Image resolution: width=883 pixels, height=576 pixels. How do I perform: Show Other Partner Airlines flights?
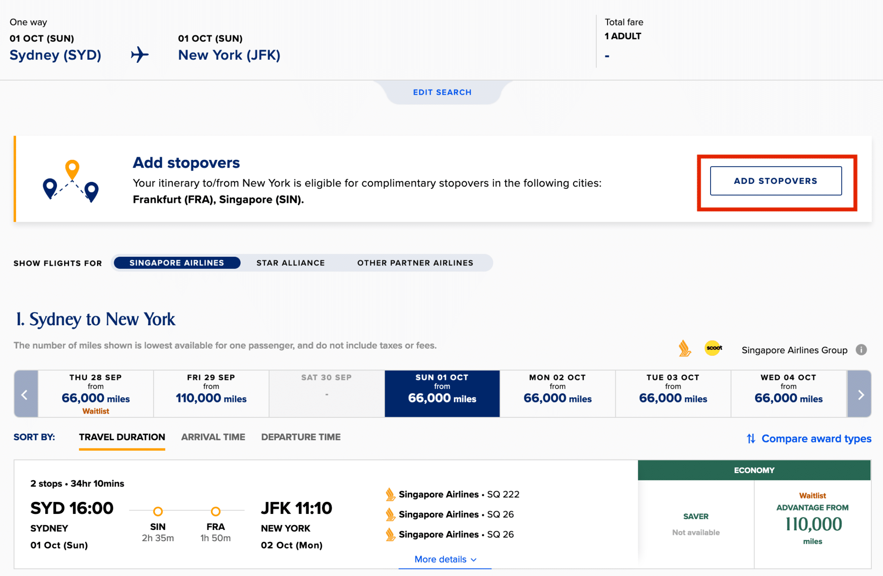pyautogui.click(x=415, y=263)
